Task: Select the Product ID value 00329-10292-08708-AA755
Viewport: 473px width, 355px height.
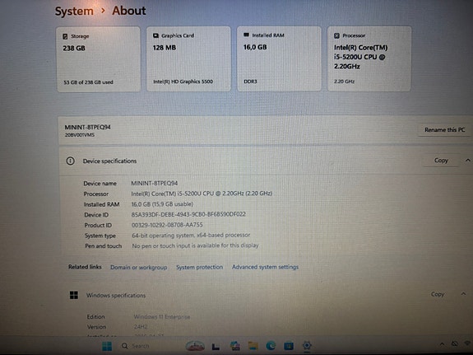Action: [167, 225]
